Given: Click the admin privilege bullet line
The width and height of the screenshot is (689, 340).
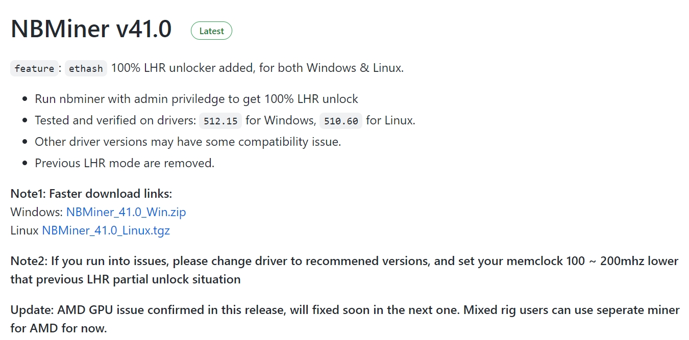Looking at the screenshot, I should (x=196, y=99).
